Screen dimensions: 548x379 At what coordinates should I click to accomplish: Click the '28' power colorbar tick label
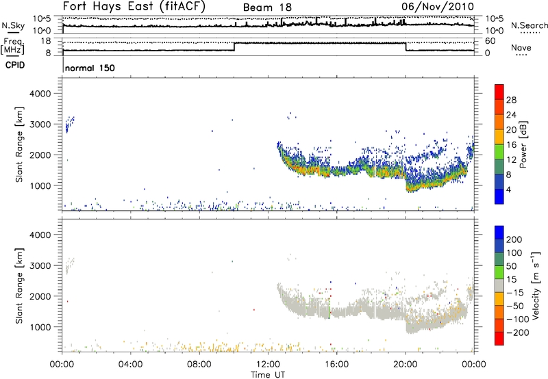511,100
